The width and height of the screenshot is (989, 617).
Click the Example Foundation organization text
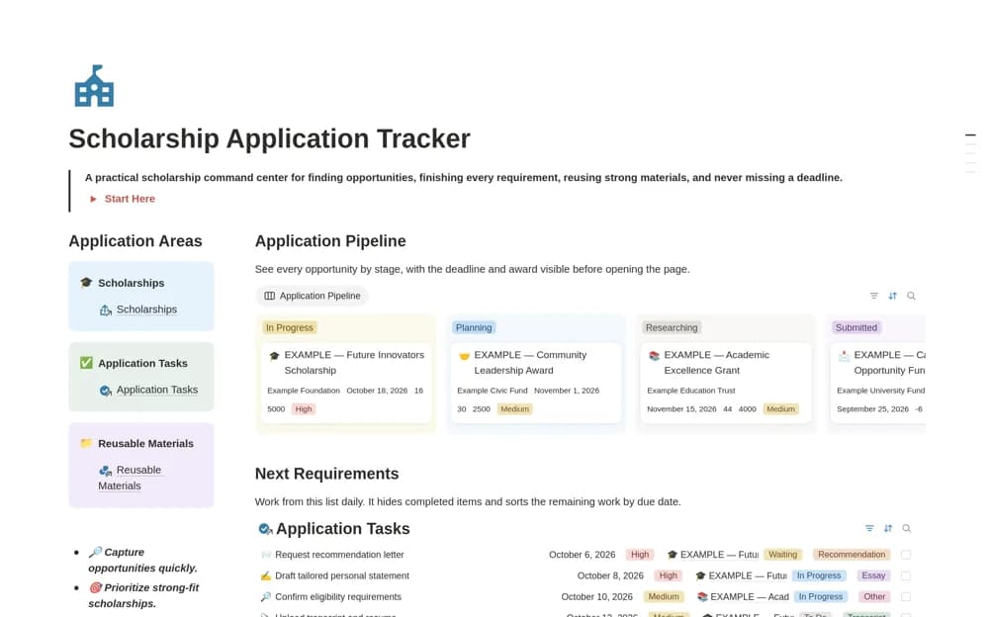tap(304, 391)
